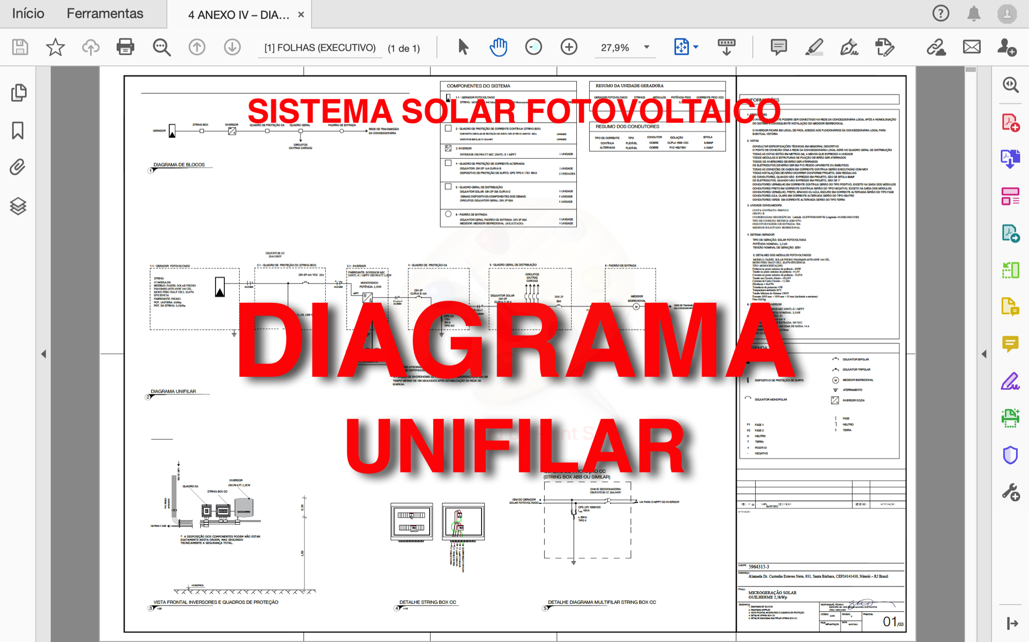Open the Ferramentas tab

[105, 13]
